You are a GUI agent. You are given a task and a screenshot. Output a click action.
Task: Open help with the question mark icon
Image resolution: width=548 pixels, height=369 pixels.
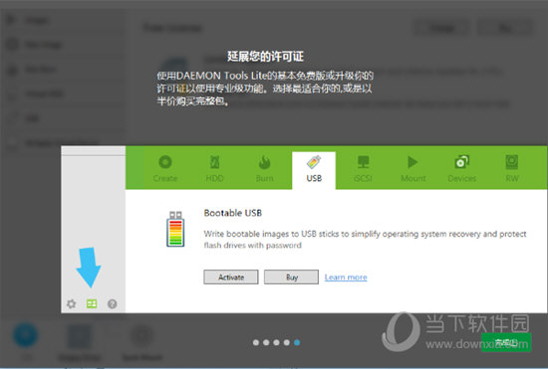pyautogui.click(x=113, y=304)
